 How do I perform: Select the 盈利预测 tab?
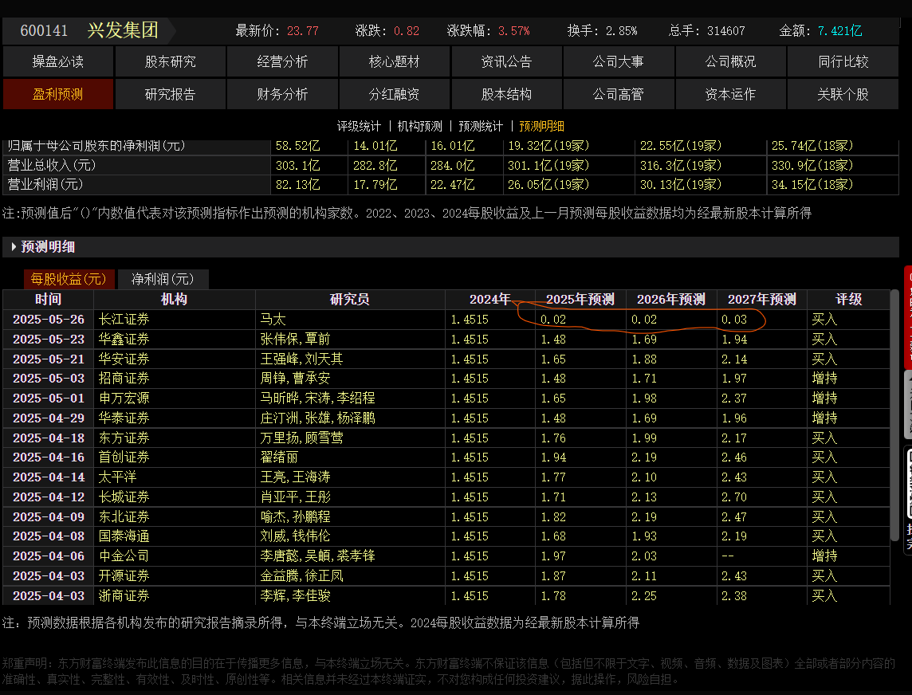click(x=57, y=94)
